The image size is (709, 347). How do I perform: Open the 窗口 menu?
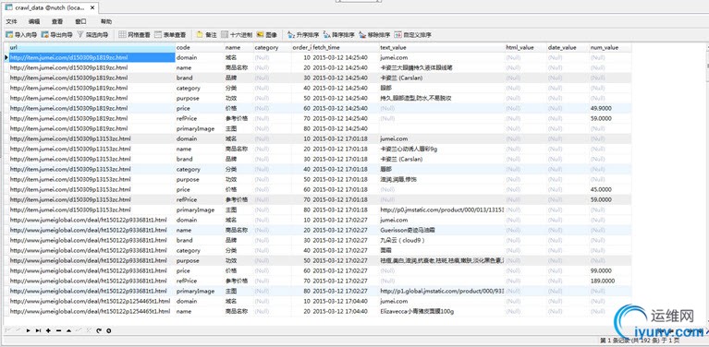point(81,21)
